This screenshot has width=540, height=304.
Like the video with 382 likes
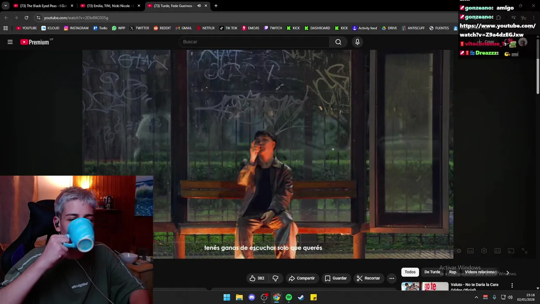[x=257, y=278]
